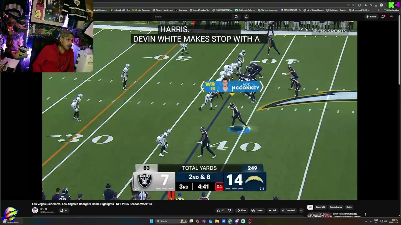Click the Windows taskbar search box
The height and width of the screenshot is (225, 401).
[x=171, y=221]
